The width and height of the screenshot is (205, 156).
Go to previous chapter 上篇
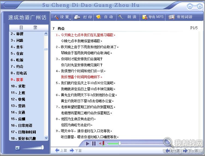(x=61, y=151)
